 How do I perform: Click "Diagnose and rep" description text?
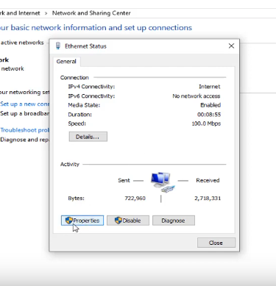click(25, 140)
